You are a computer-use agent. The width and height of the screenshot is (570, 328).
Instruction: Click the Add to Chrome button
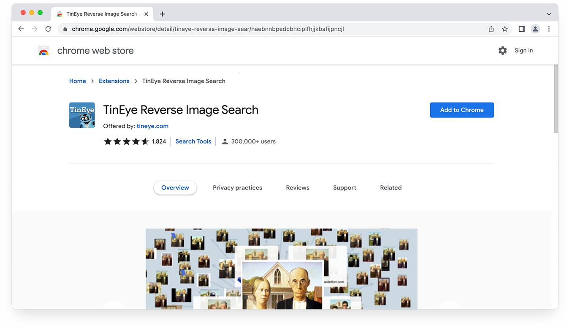click(462, 110)
